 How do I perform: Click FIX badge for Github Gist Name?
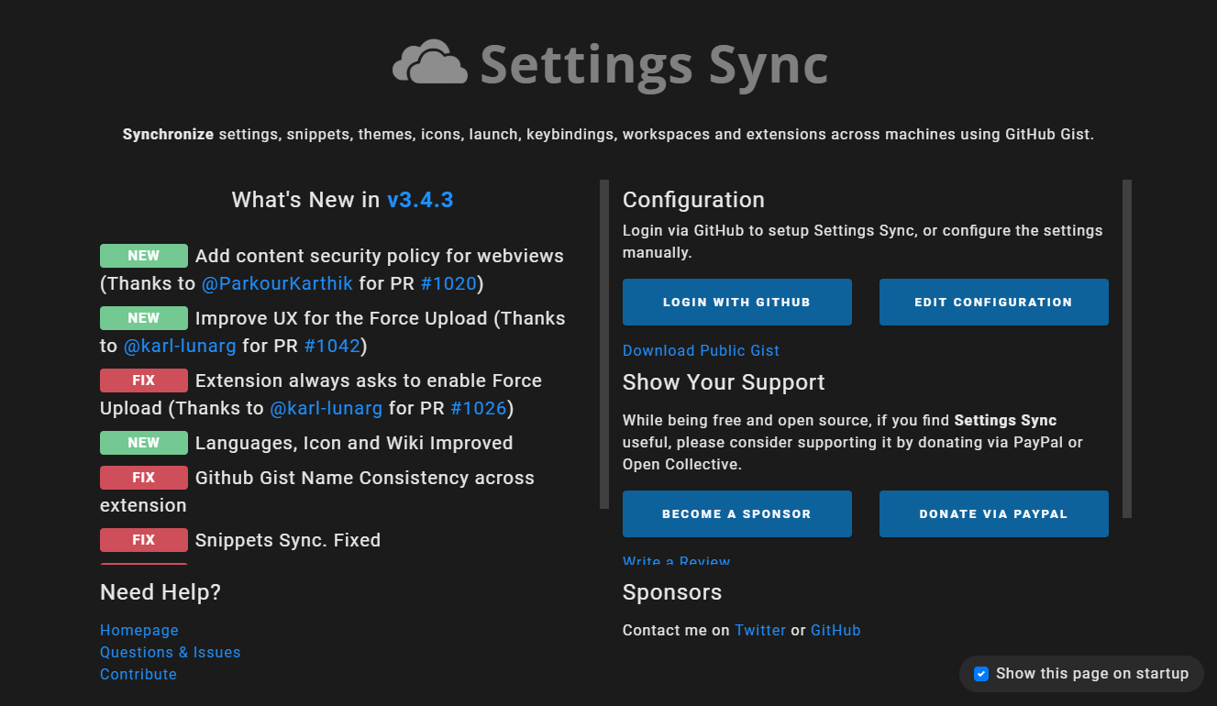(x=144, y=478)
